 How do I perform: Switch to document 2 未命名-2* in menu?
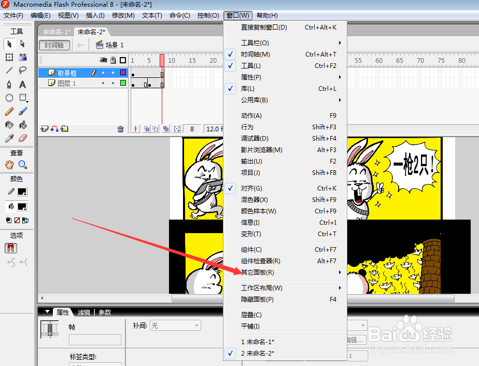click(285, 354)
